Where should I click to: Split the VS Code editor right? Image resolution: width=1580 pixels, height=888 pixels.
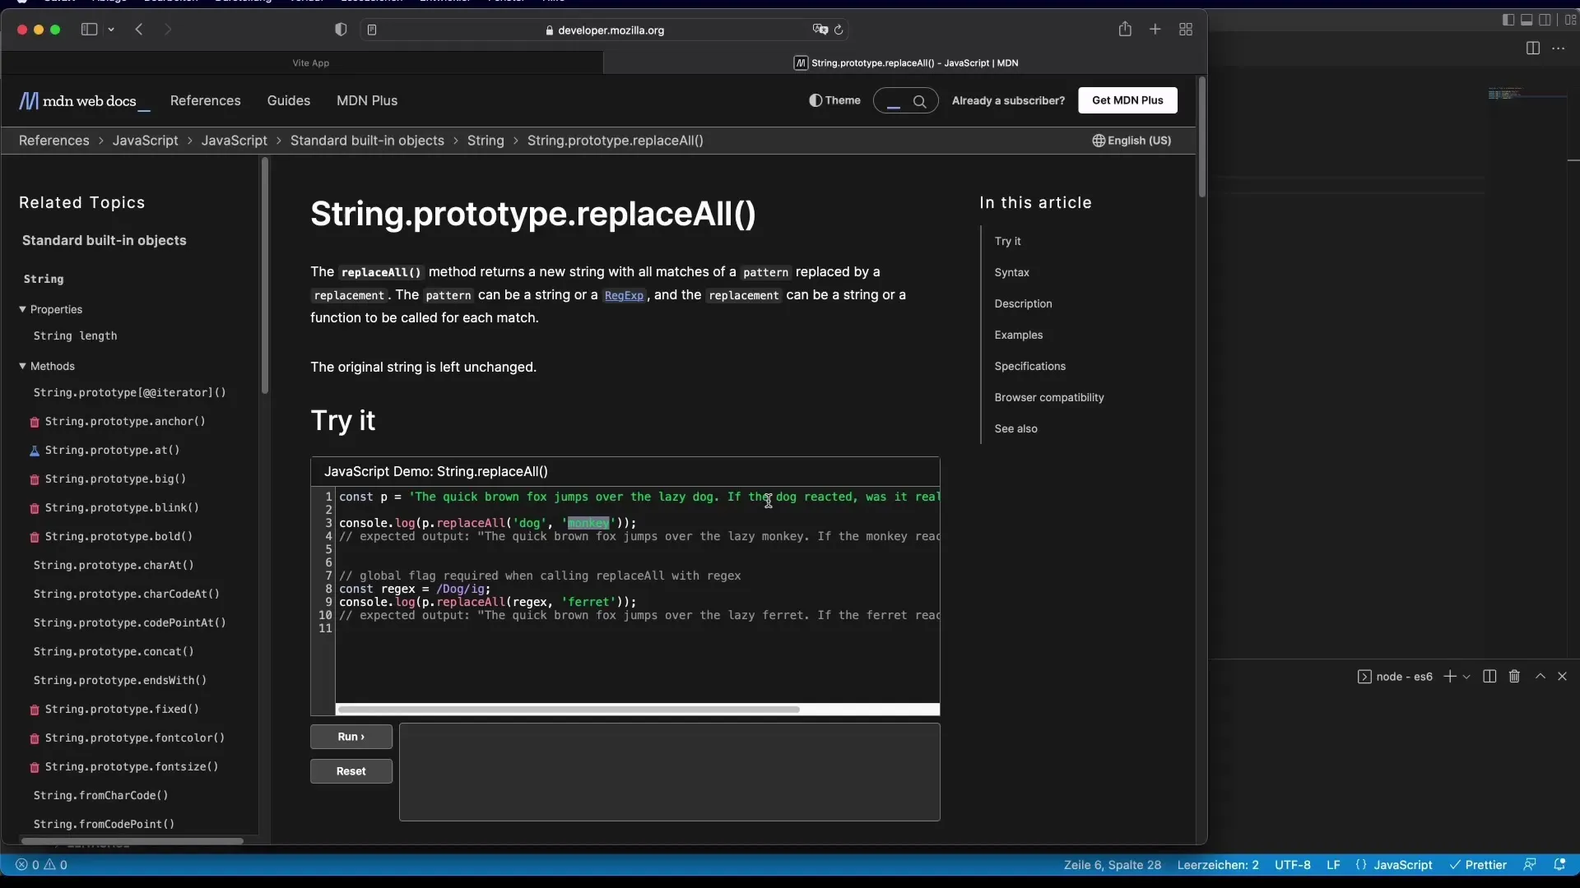pyautogui.click(x=1532, y=49)
